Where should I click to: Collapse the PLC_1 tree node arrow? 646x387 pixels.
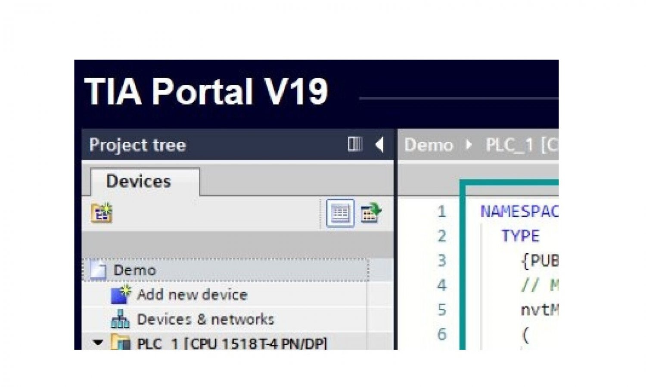point(98,343)
